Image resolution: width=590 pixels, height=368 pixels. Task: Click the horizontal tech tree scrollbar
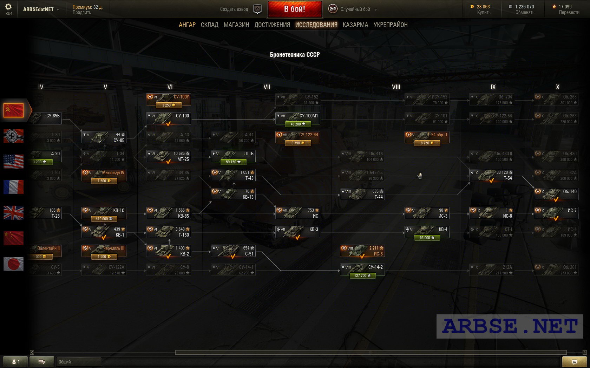(x=371, y=352)
